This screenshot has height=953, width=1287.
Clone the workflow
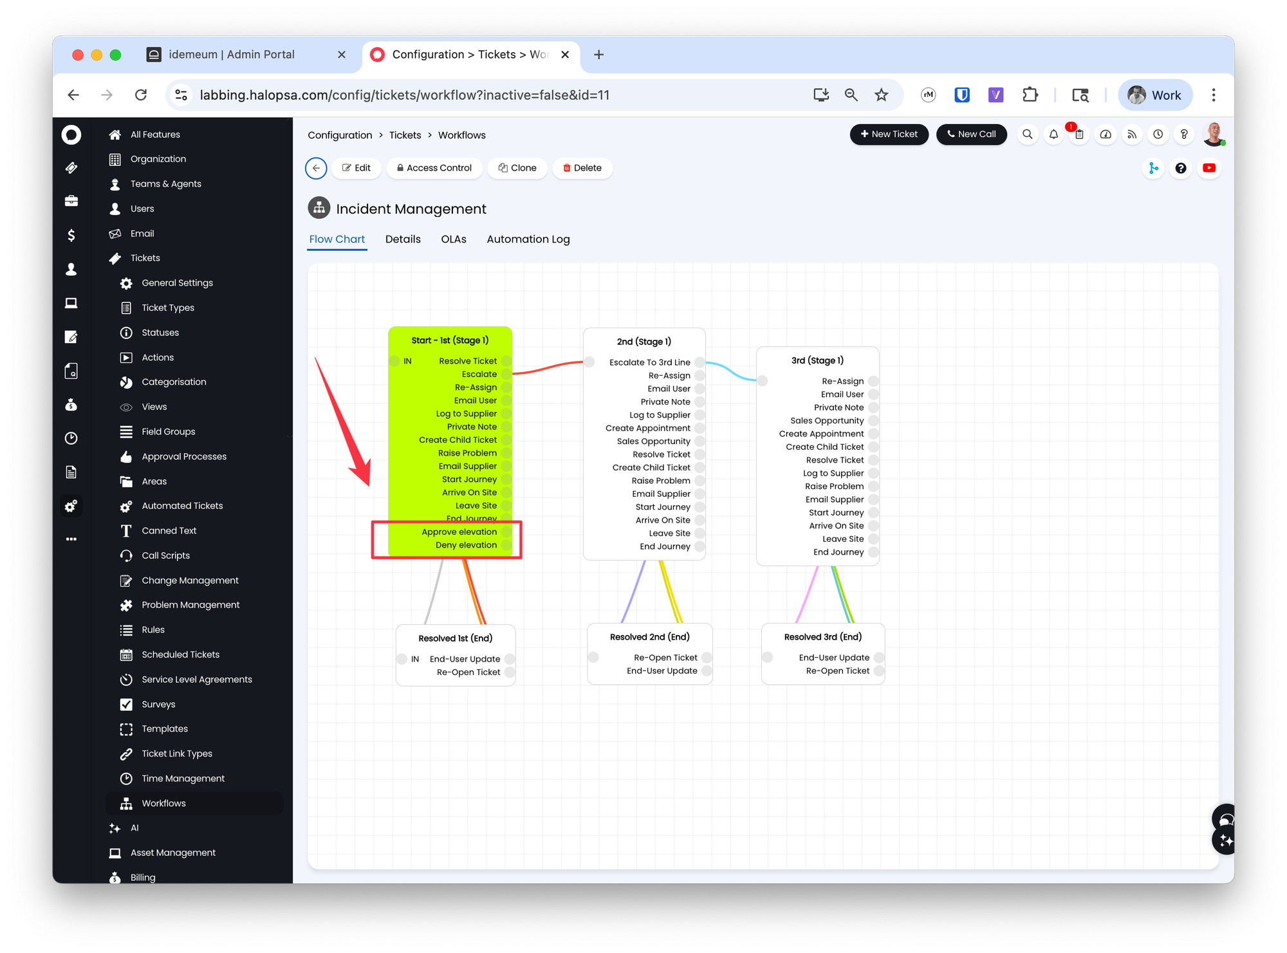coord(517,169)
